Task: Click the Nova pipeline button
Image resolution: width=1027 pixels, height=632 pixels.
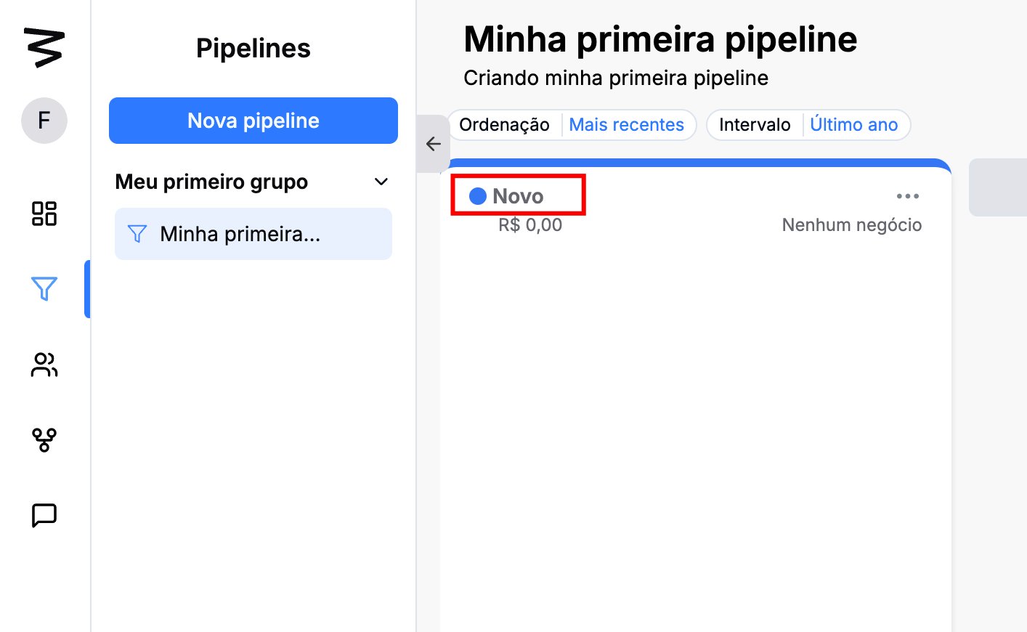Action: coord(253,121)
